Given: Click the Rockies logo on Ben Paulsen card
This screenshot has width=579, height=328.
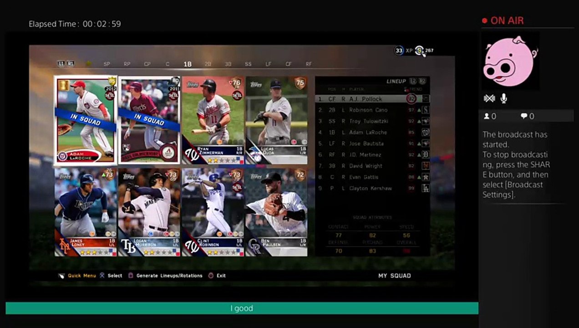Looking at the screenshot, I should pyautogui.click(x=255, y=247).
